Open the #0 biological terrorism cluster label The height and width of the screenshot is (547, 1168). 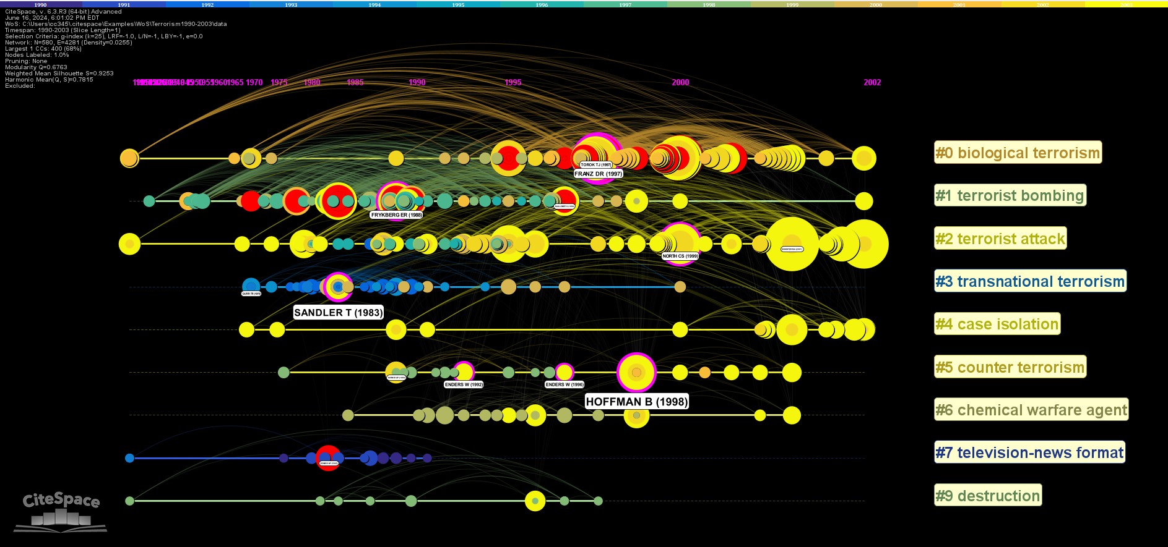pyautogui.click(x=1018, y=153)
